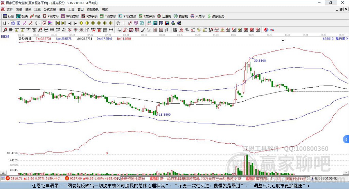Click the Dn=17.6540 value
349x189 pixels.
pos(104,39)
